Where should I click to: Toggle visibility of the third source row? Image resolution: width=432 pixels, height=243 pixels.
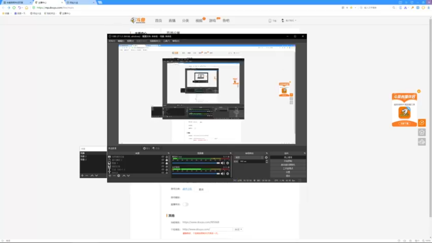click(x=163, y=163)
